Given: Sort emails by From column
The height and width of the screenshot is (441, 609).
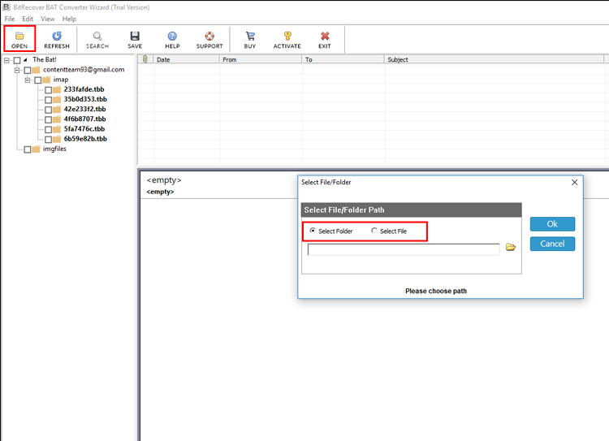Looking at the screenshot, I should point(261,59).
